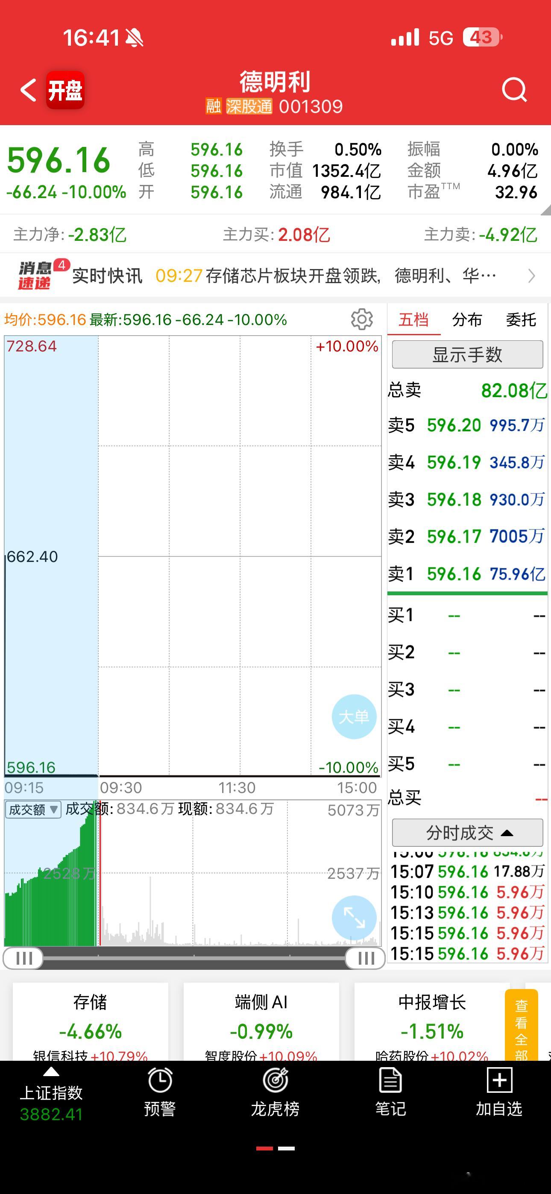
Task: Tap 15:13 trade record row
Action: pos(467,913)
